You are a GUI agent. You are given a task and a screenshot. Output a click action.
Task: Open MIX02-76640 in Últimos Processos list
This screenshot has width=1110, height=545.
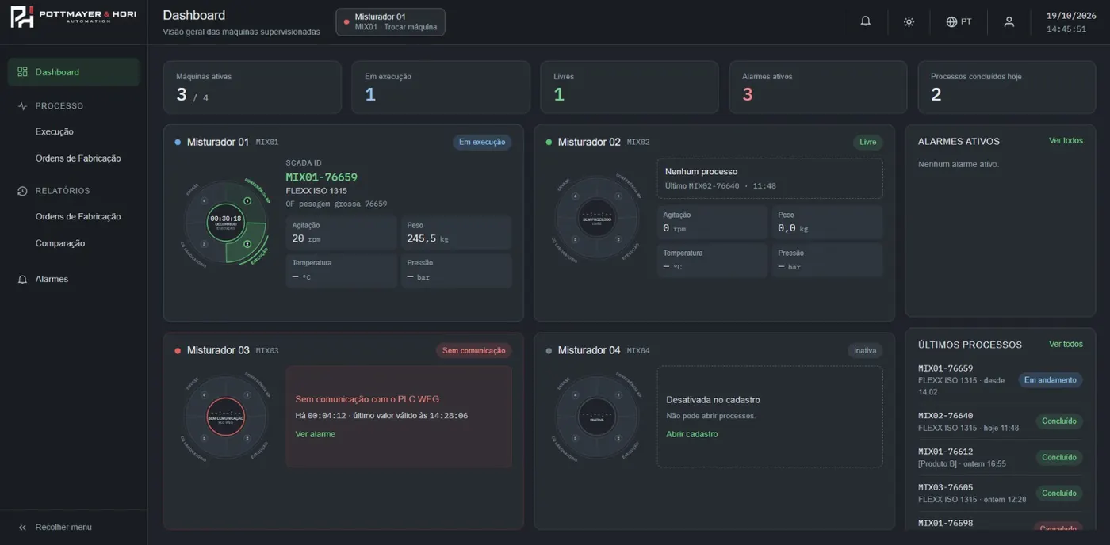tap(1001, 421)
